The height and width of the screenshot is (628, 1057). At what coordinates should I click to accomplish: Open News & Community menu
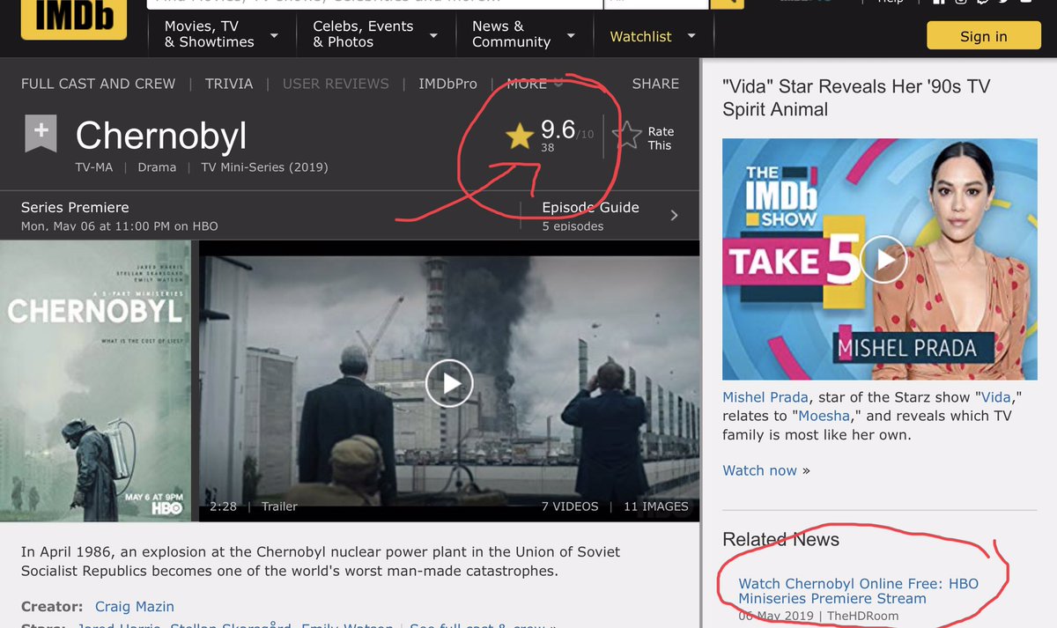pos(511,33)
